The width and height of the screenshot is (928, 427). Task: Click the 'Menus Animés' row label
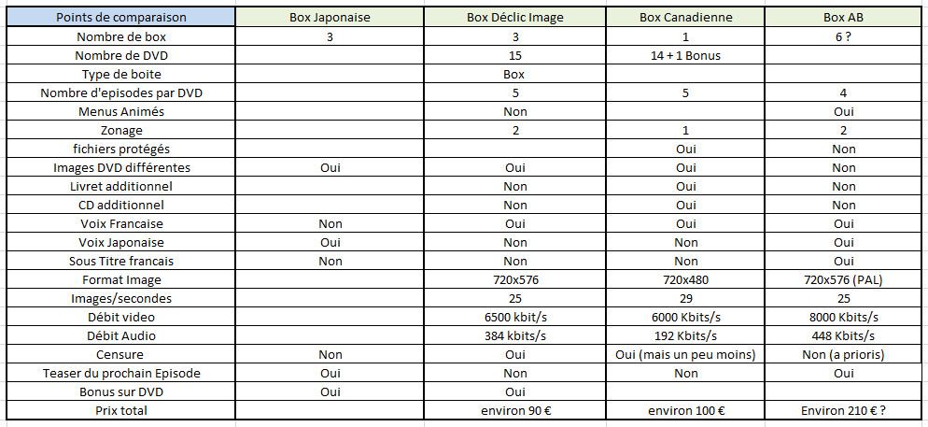[x=121, y=111]
